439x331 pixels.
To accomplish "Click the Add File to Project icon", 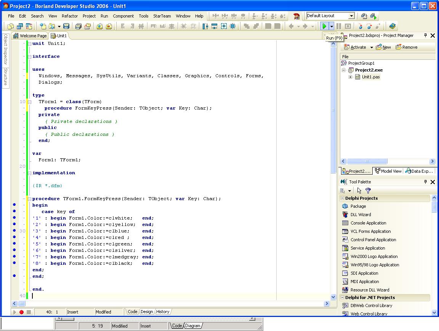I will coord(100,26).
